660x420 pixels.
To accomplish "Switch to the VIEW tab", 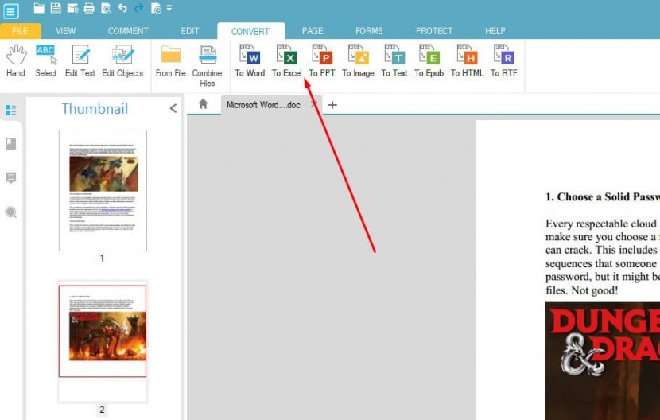I will click(66, 31).
